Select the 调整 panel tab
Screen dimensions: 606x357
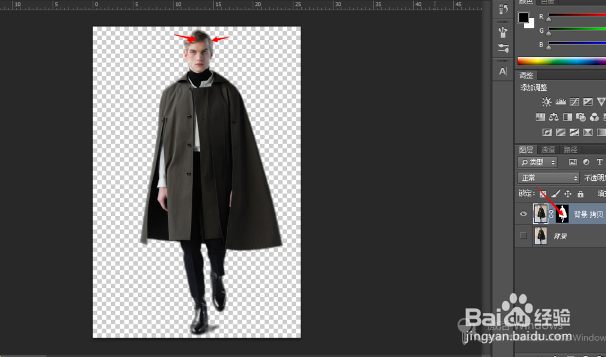526,75
